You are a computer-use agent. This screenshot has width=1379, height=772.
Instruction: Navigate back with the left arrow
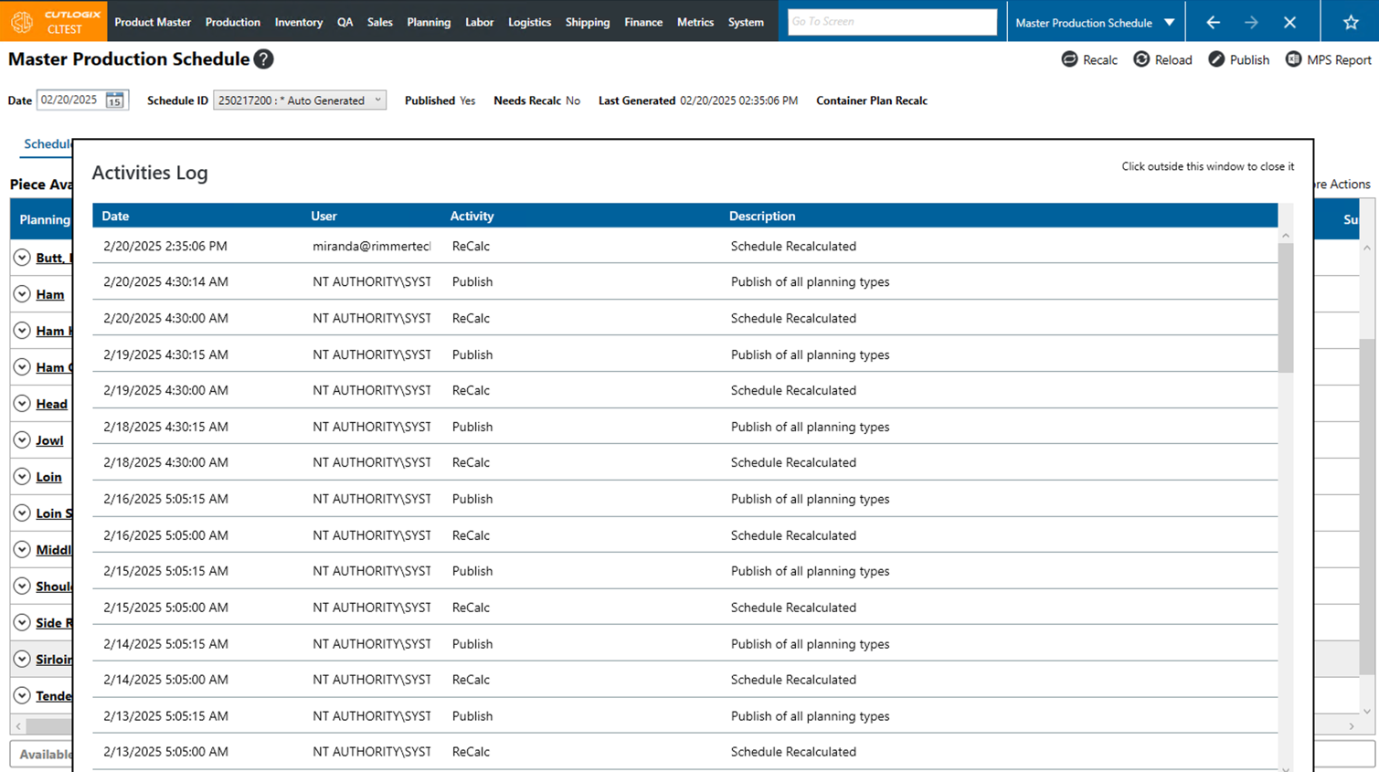click(x=1213, y=22)
